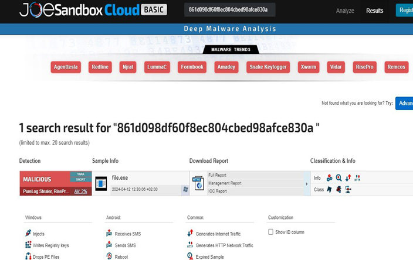The width and height of the screenshot is (413, 260).
Task: Click the Internet traffic arrows Info icon
Action: (x=348, y=178)
